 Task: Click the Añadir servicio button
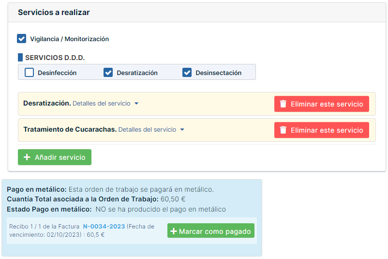(x=55, y=157)
